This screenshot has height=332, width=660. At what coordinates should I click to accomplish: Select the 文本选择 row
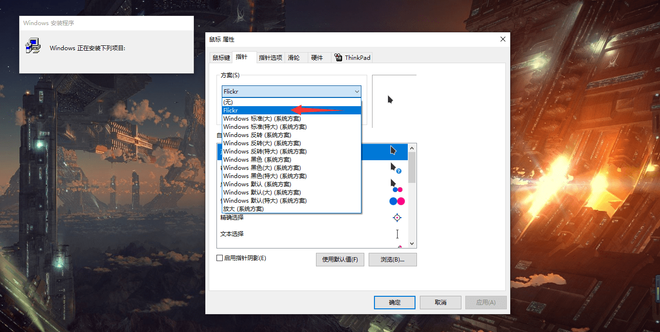(313, 234)
